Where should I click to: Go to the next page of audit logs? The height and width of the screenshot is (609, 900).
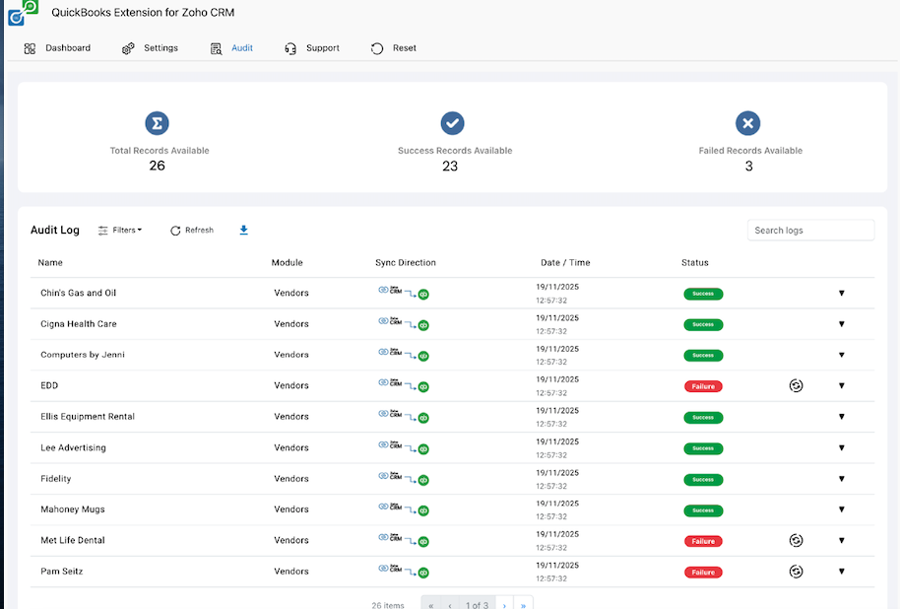click(x=504, y=605)
